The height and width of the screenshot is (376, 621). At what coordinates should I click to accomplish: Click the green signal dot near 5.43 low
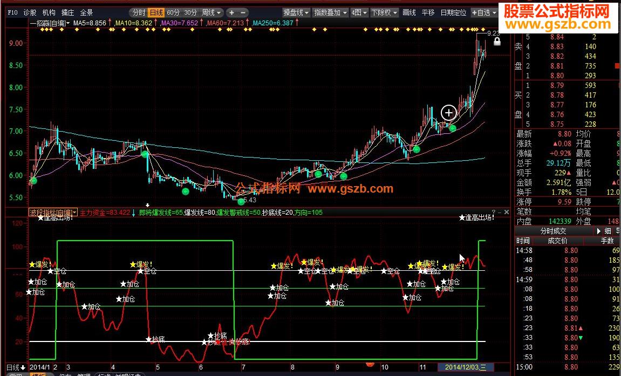[x=240, y=202]
